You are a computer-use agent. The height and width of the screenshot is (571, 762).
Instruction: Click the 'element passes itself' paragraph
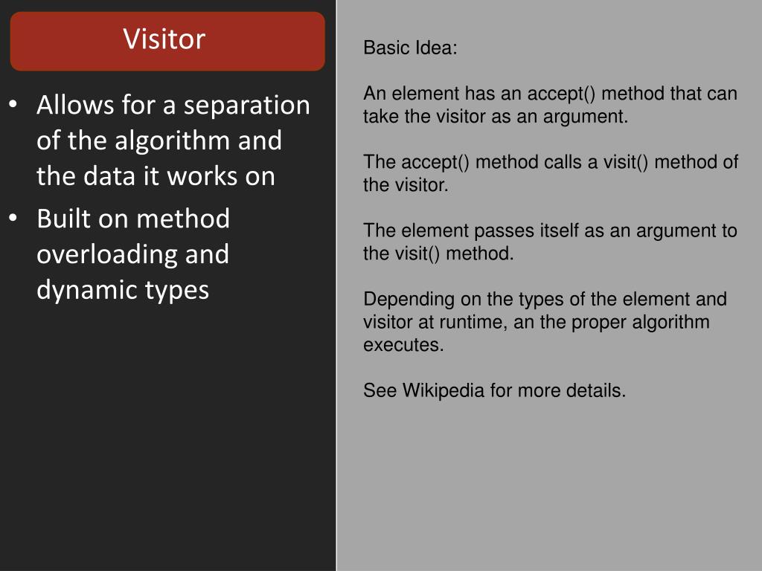pos(550,242)
